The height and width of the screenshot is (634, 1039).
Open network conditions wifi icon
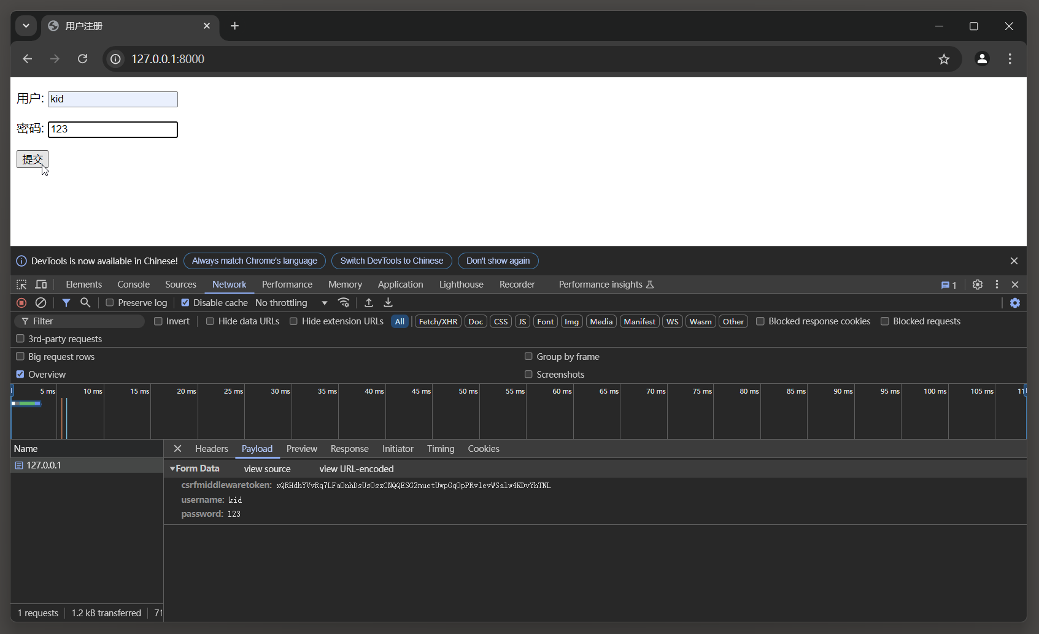(x=344, y=303)
